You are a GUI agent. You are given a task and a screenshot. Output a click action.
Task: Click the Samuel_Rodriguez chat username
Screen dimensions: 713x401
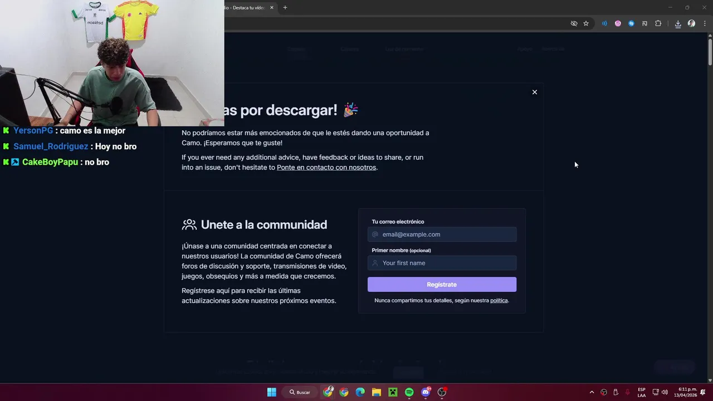click(x=51, y=146)
